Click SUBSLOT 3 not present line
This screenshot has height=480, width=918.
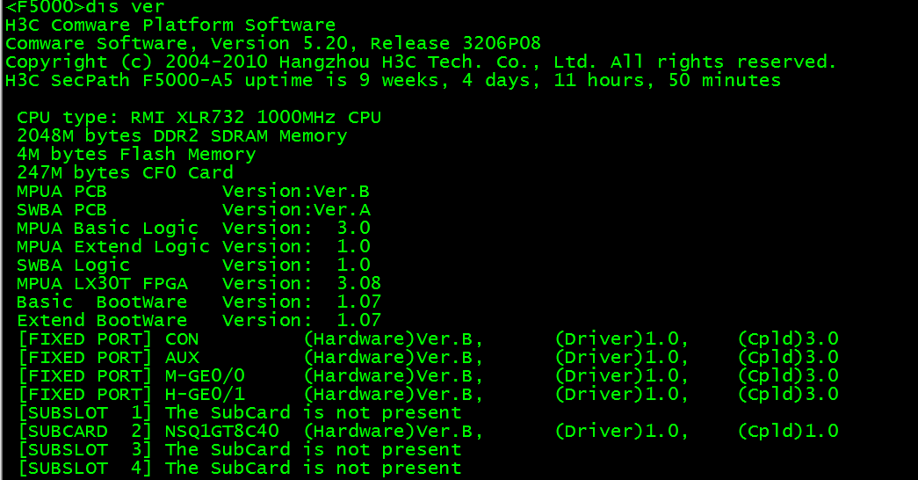click(240, 449)
